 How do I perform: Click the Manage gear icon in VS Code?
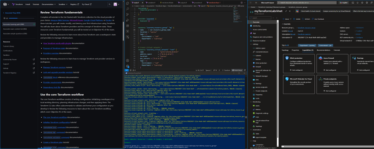(x=127, y=66)
